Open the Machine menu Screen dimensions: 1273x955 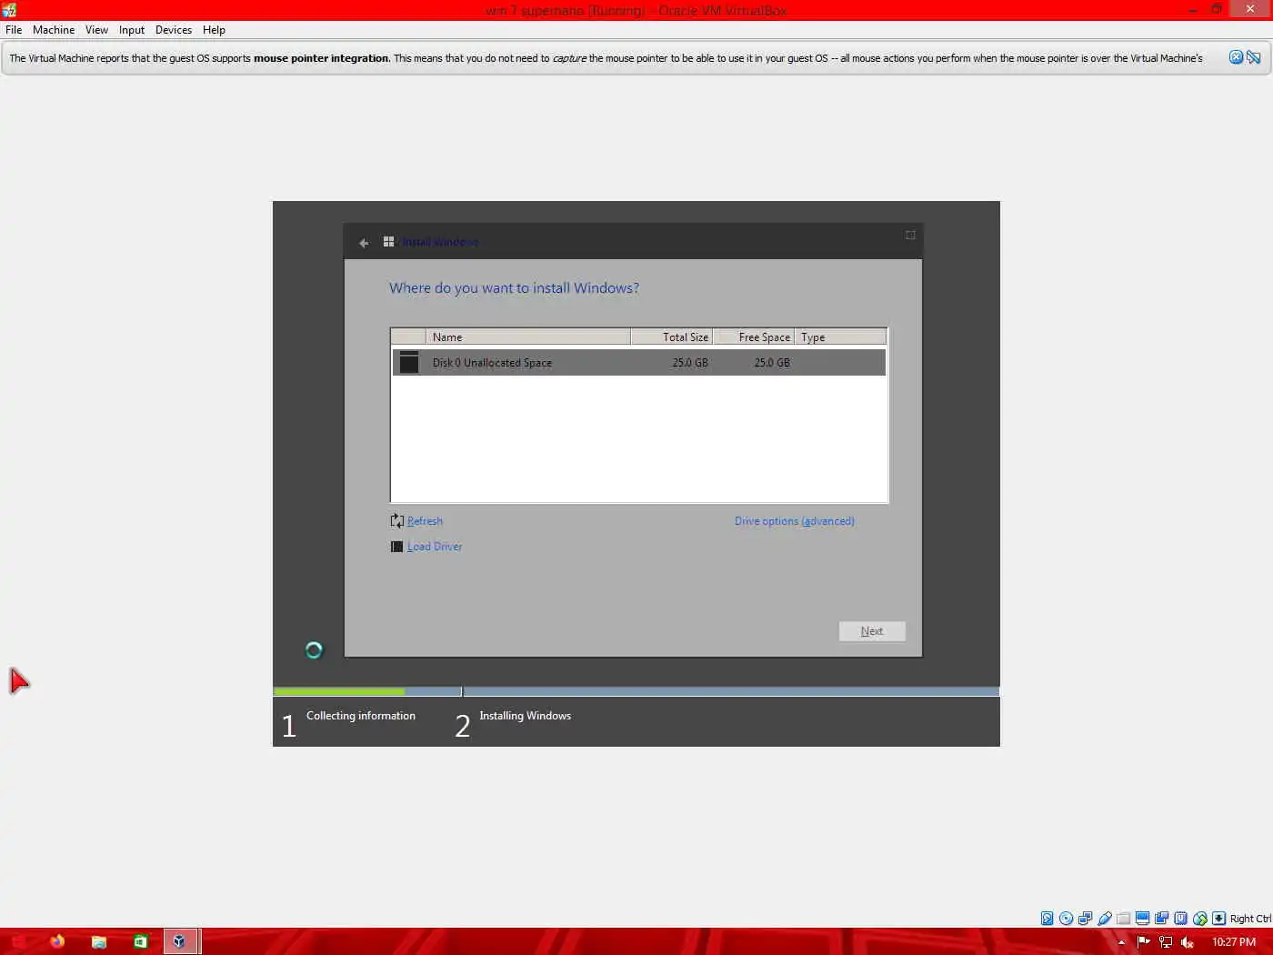(x=54, y=30)
